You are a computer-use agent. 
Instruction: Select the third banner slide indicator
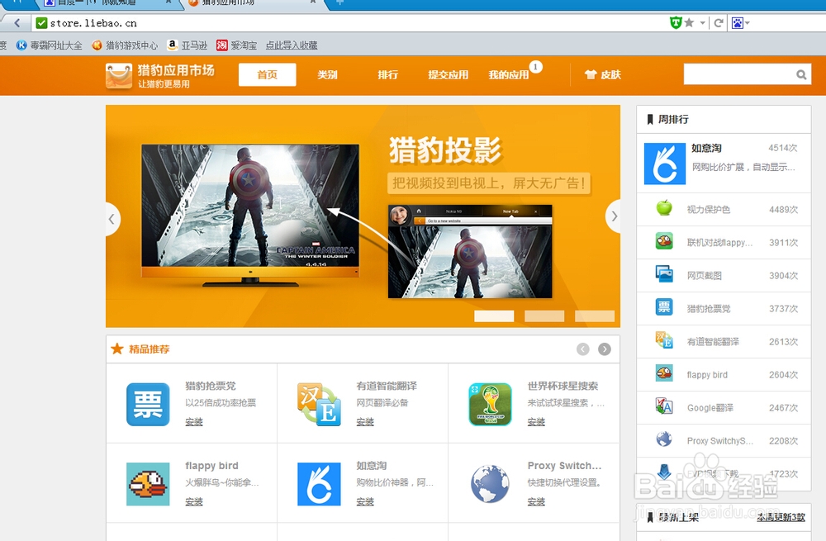point(595,316)
